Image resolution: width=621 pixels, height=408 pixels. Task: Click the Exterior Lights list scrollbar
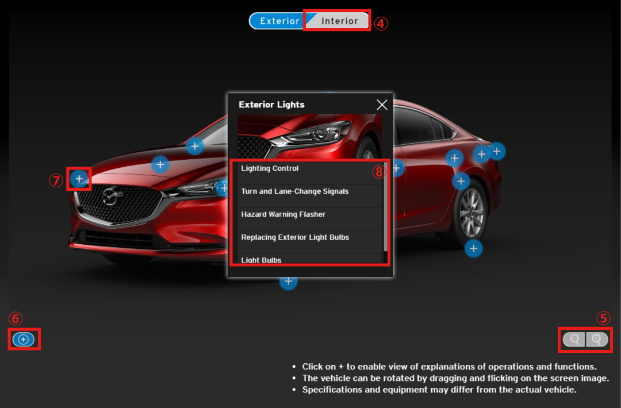click(385, 207)
